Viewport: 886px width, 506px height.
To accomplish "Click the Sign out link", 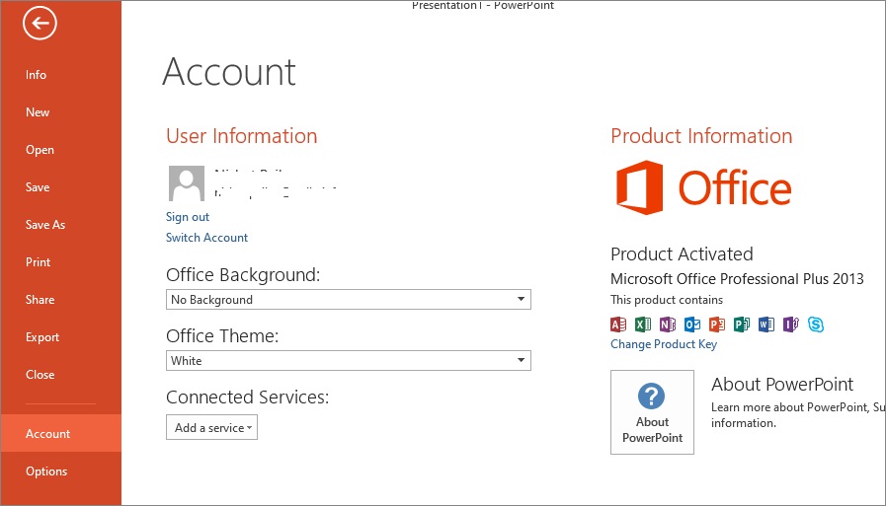I will (x=187, y=217).
